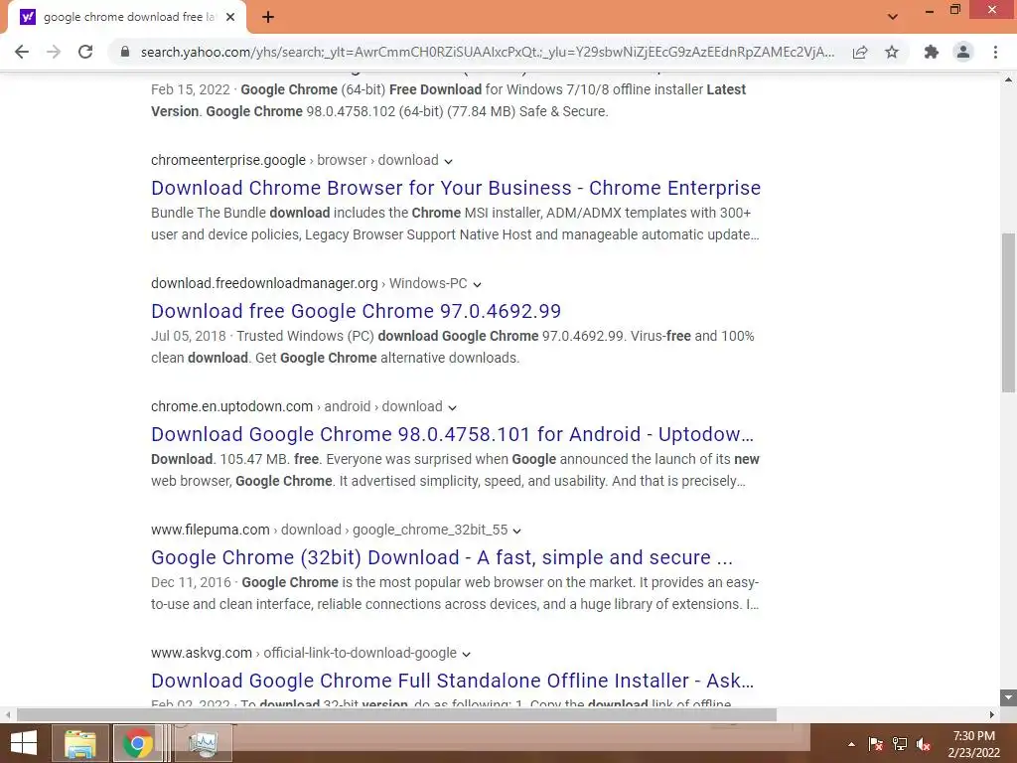The width and height of the screenshot is (1017, 763).
Task: Expand www.askvg.com result options arrow
Action: [467, 654]
